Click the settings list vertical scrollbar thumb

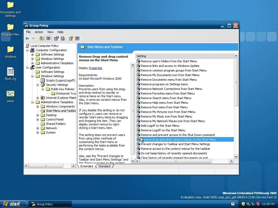[236, 82]
